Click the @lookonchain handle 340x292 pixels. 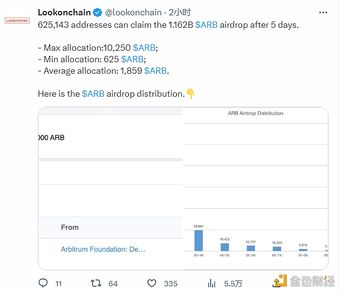click(x=133, y=11)
